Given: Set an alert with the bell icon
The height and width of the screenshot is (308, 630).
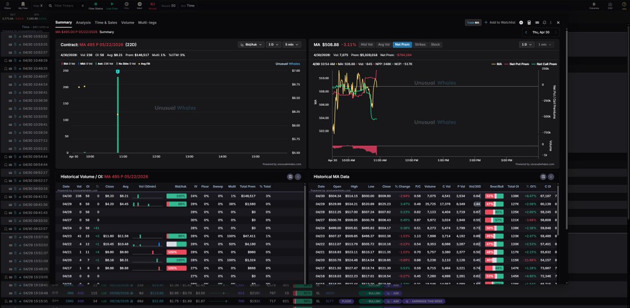Looking at the screenshot, I should tap(544, 23).
